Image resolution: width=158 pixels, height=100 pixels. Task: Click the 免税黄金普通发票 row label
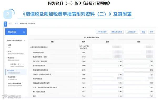[x=39, y=66]
